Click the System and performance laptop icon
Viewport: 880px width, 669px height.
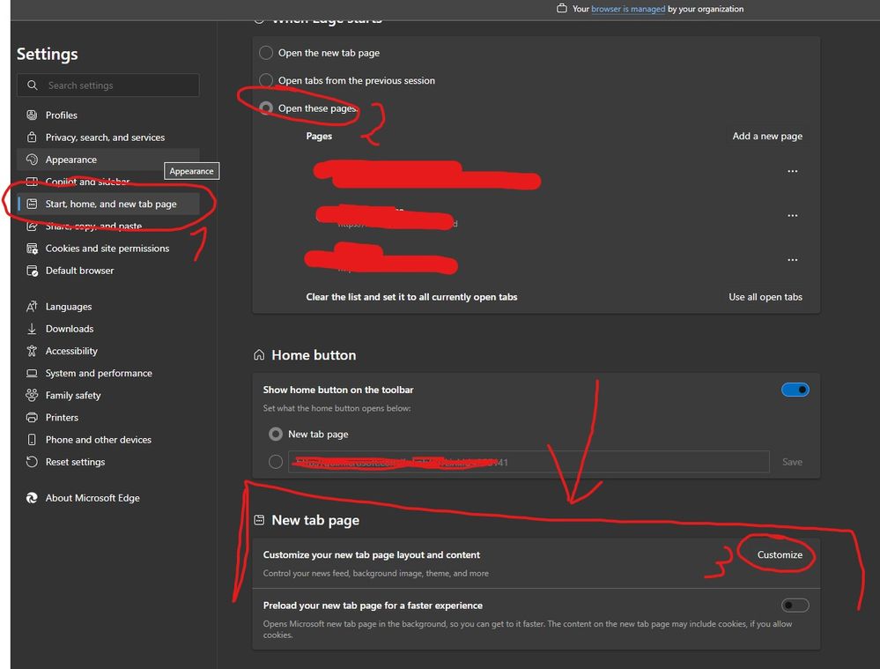coord(32,373)
